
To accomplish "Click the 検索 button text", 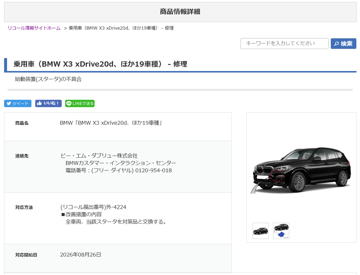I will (346, 44).
